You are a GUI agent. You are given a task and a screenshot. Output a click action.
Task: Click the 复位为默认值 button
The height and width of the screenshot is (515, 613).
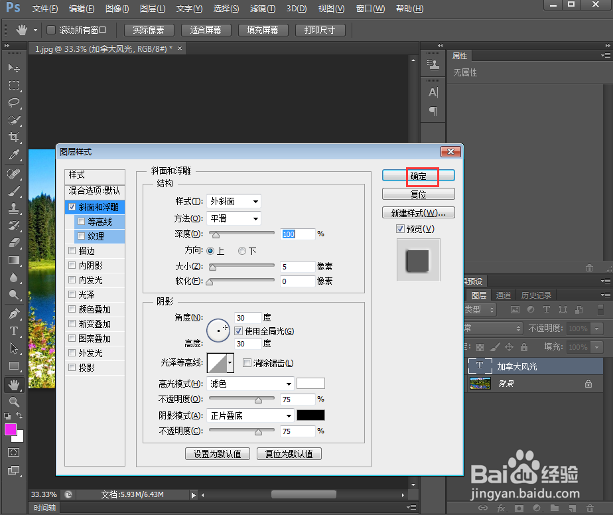coord(289,453)
